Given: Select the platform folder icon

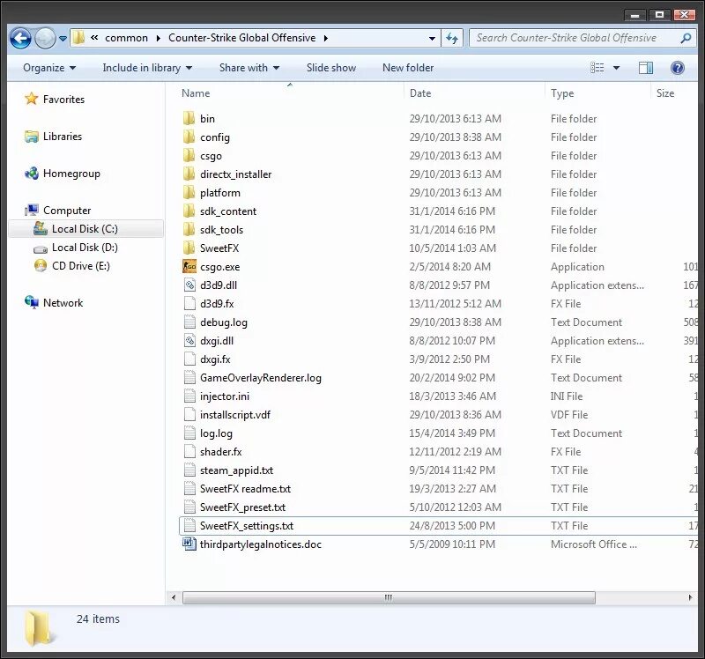Looking at the screenshot, I should (189, 192).
